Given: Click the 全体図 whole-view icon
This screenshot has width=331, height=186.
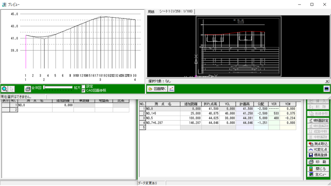Looking at the screenshot, I should click(x=28, y=89).
